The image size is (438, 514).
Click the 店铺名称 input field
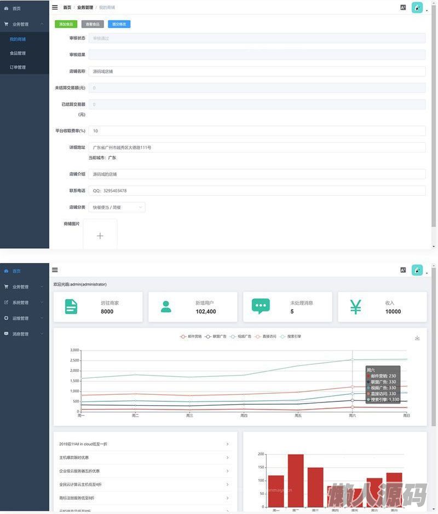[257, 72]
